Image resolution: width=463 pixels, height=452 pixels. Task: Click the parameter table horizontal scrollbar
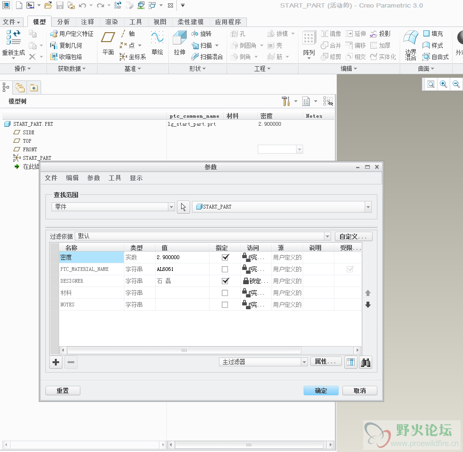click(x=184, y=350)
